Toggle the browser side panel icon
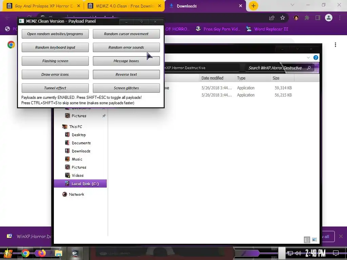The width and height of the screenshot is (347, 260). pyautogui.click(x=318, y=18)
